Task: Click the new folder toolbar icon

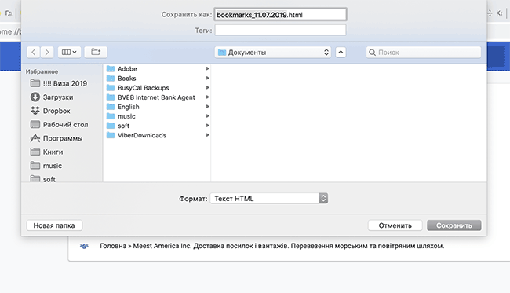Action: (96, 52)
